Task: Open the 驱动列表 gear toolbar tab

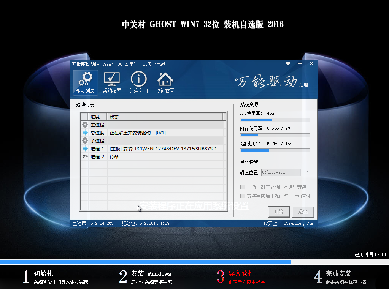Action: coord(85,83)
